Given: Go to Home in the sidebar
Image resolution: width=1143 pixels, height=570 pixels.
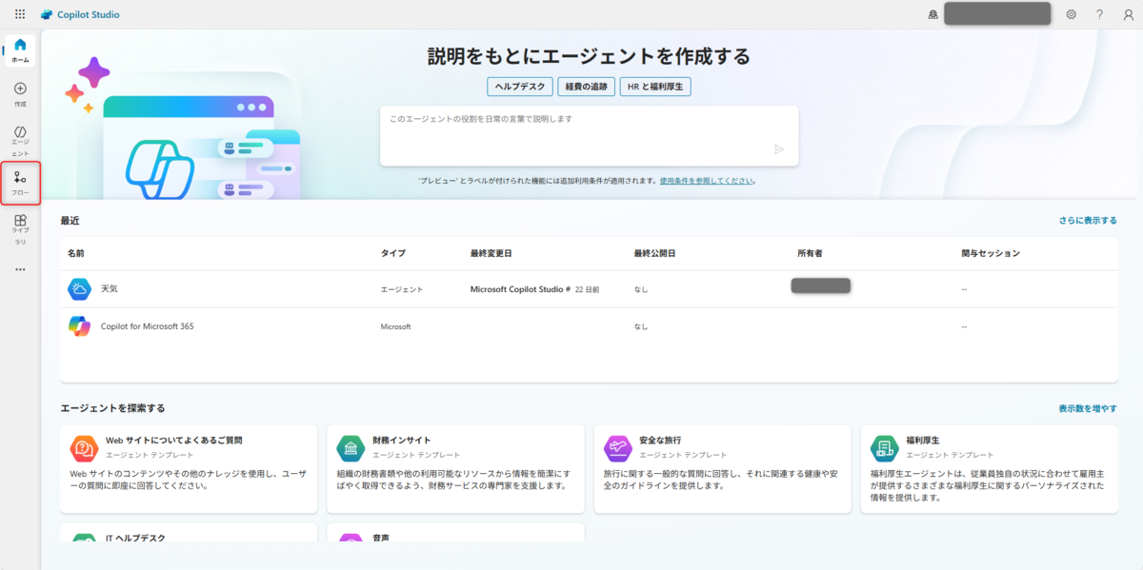Looking at the screenshot, I should click(20, 50).
